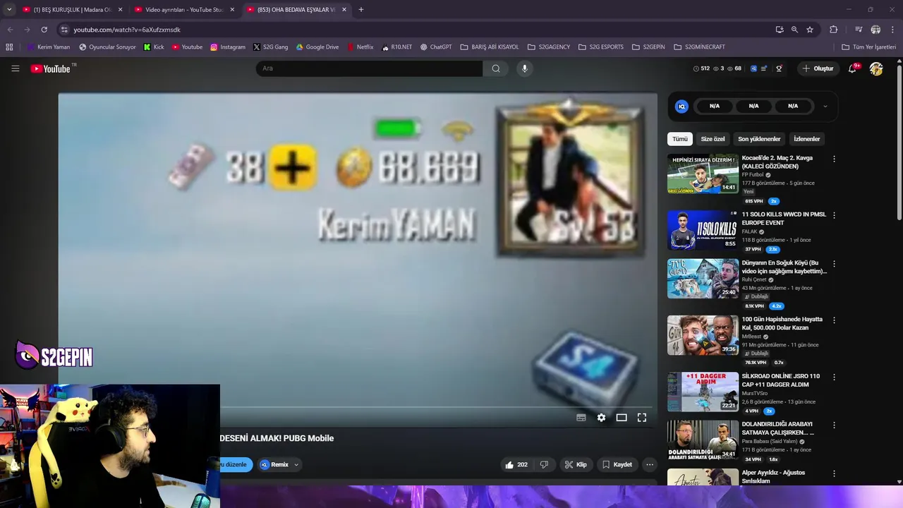Open options for Dünyanın En Soğuk Köyü video
The image size is (903, 508).
tap(834, 263)
